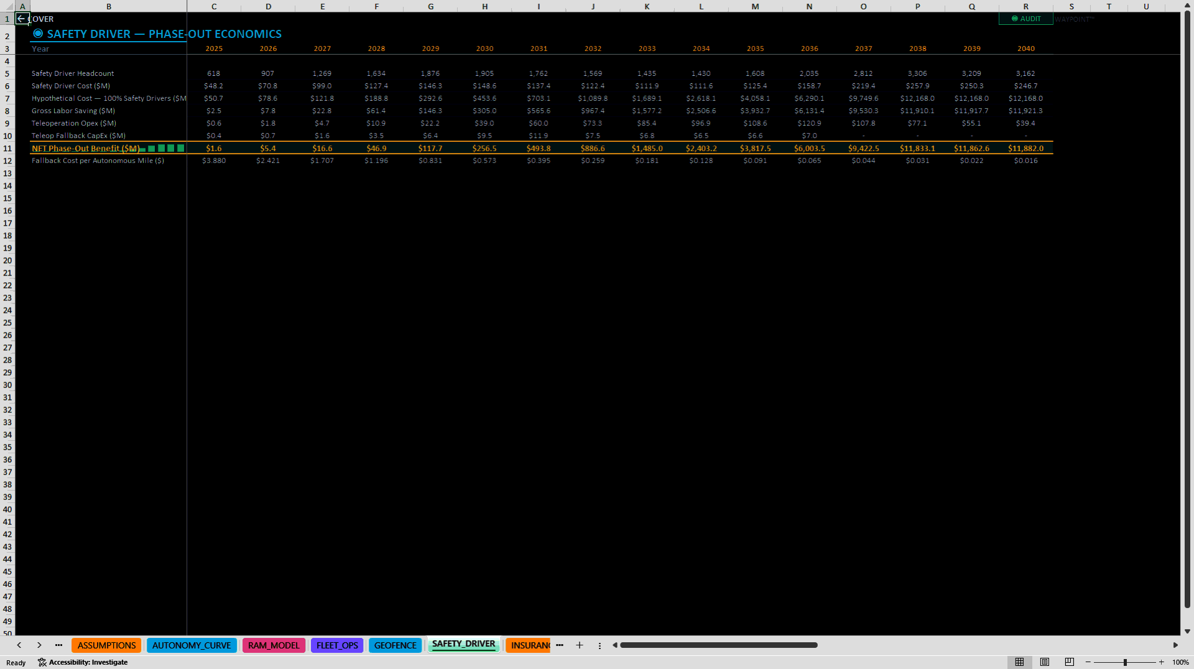This screenshot has height=669, width=1194.
Task: Click the 'Gross Labor Saving ($M)' label
Action: [x=73, y=111]
